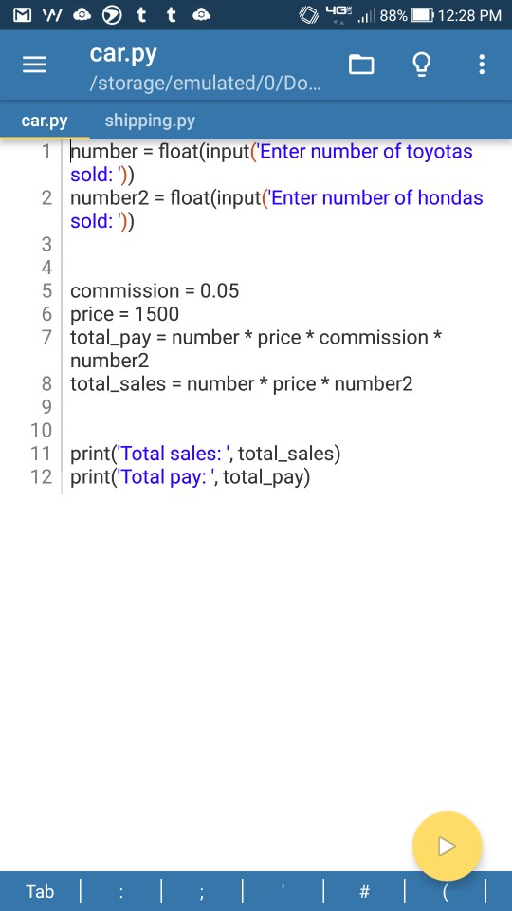Tap the lightbulb icon
The height and width of the screenshot is (911, 512).
tap(421, 65)
